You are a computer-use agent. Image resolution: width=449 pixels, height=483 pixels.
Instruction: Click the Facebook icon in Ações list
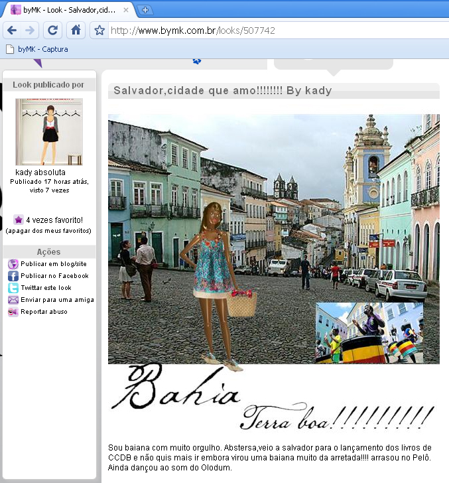pyautogui.click(x=13, y=276)
